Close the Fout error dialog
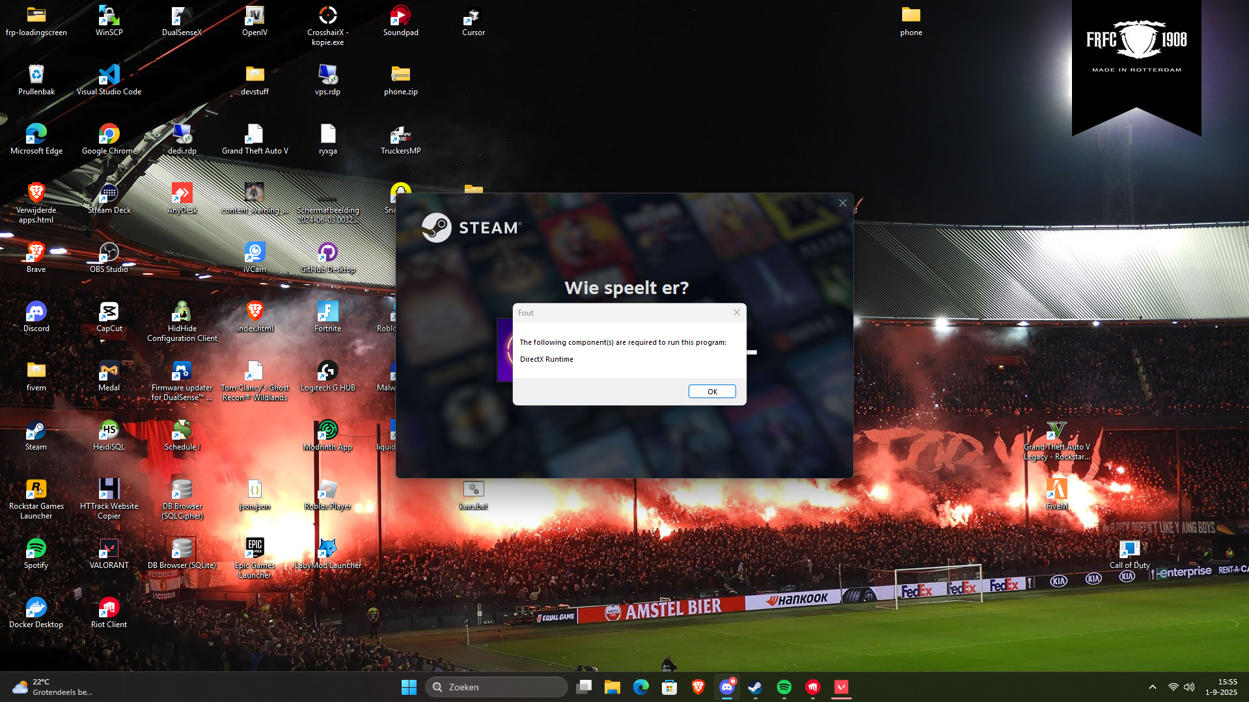The image size is (1249, 702). click(737, 312)
